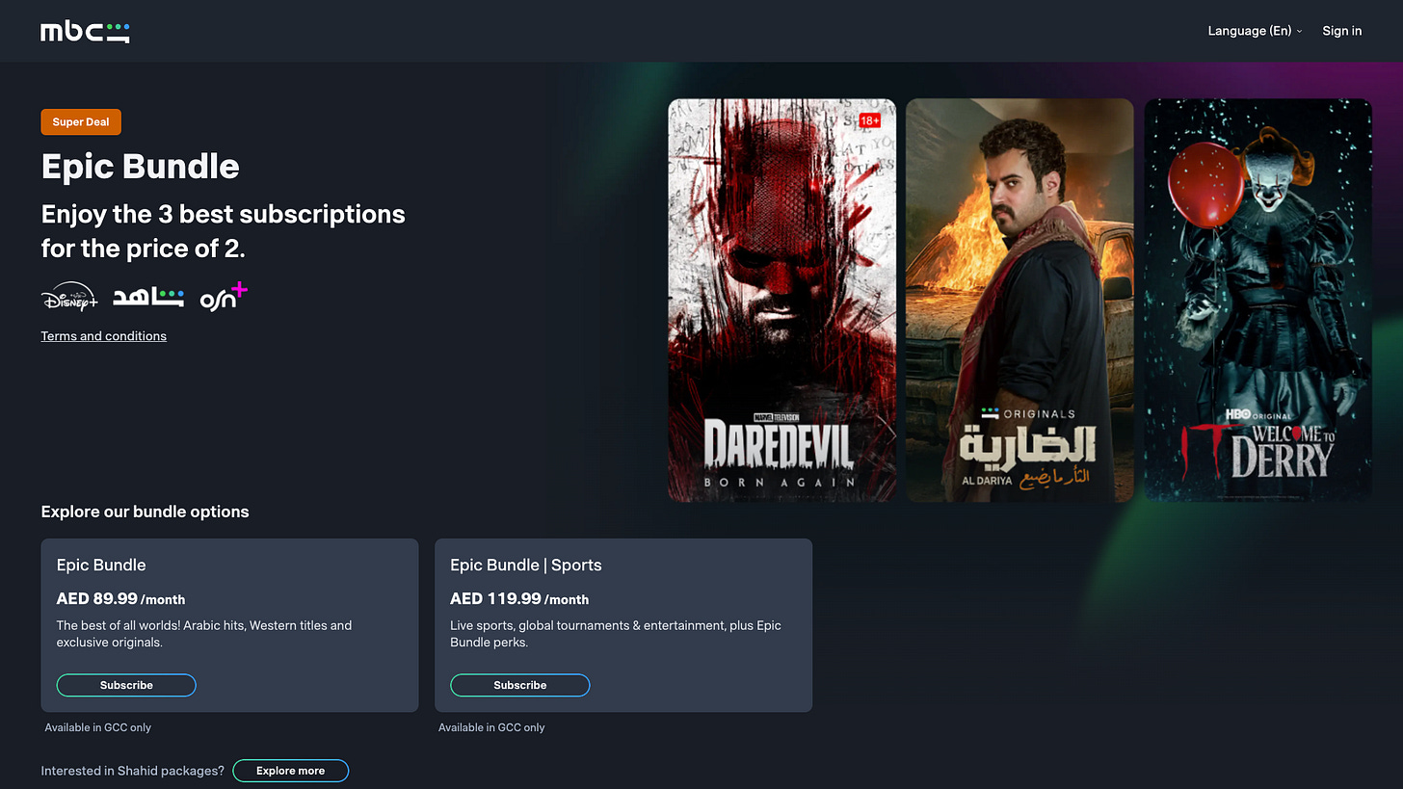
Task: Click the Sign in link
Action: (x=1341, y=31)
